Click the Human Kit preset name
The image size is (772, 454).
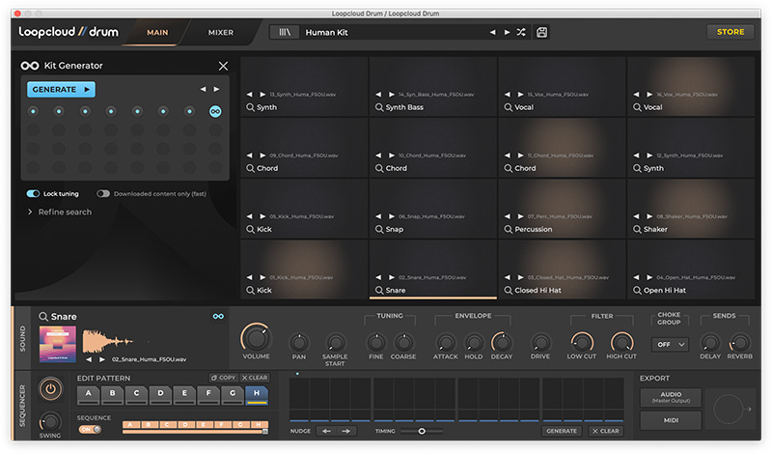(326, 33)
